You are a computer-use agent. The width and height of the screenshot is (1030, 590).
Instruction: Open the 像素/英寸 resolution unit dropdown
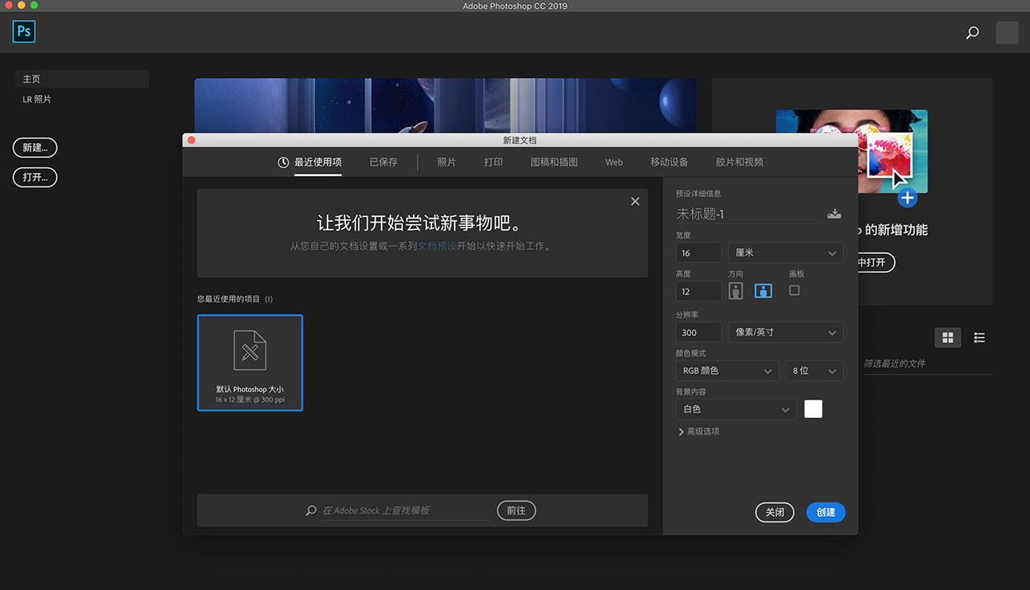[785, 332]
